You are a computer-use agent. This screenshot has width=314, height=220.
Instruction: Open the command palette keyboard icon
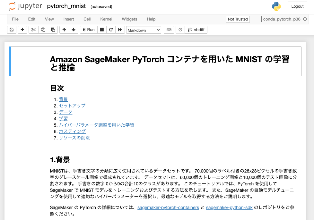coord(169,30)
